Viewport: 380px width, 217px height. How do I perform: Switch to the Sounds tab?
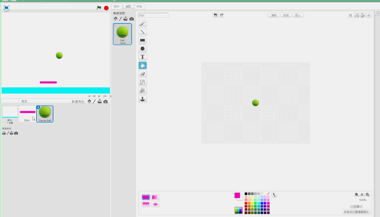pyautogui.click(x=139, y=7)
